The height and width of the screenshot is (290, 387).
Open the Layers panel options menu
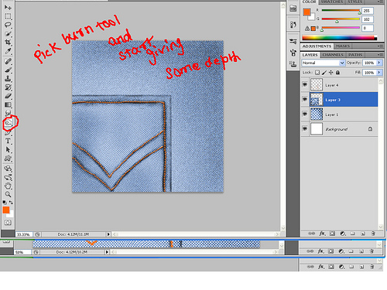[380, 55]
